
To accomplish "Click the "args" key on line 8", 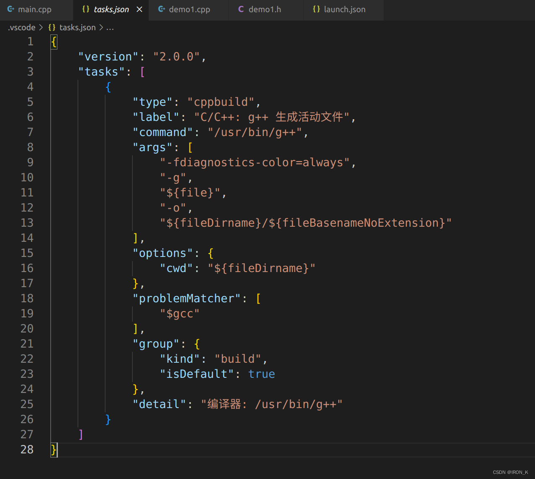I will pos(153,147).
